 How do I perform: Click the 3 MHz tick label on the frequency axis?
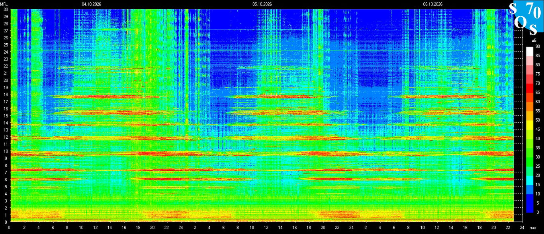[x=6, y=201]
